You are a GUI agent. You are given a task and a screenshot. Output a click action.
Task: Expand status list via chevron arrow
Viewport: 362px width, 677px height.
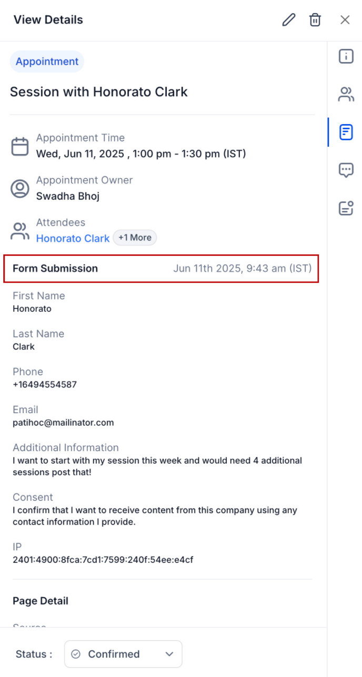[x=169, y=654]
